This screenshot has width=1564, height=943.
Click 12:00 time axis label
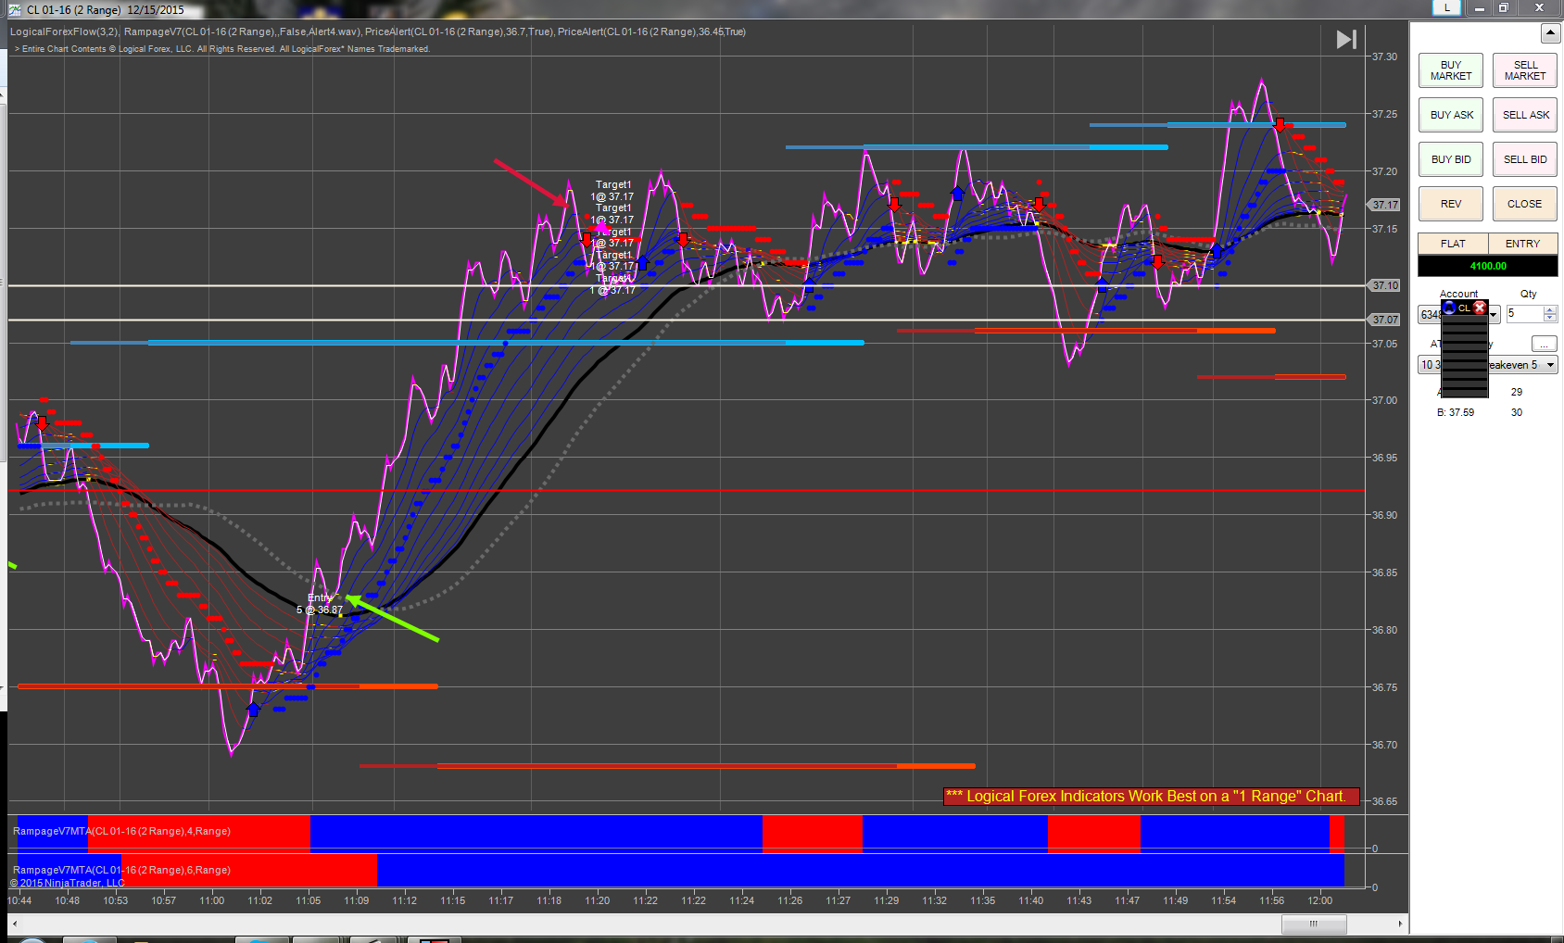[x=1320, y=900]
